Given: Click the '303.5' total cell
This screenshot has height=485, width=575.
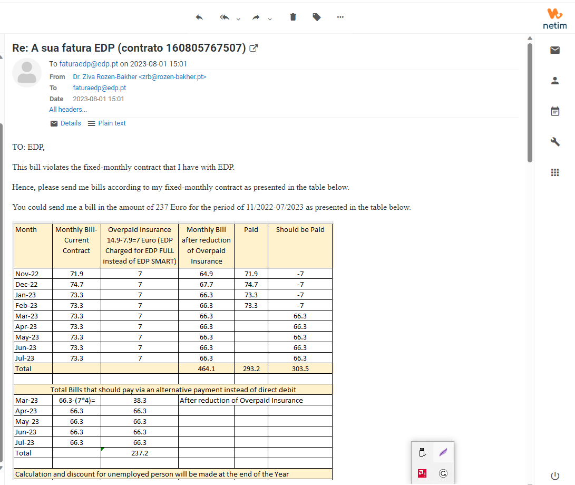Looking at the screenshot, I should pyautogui.click(x=300, y=368).
